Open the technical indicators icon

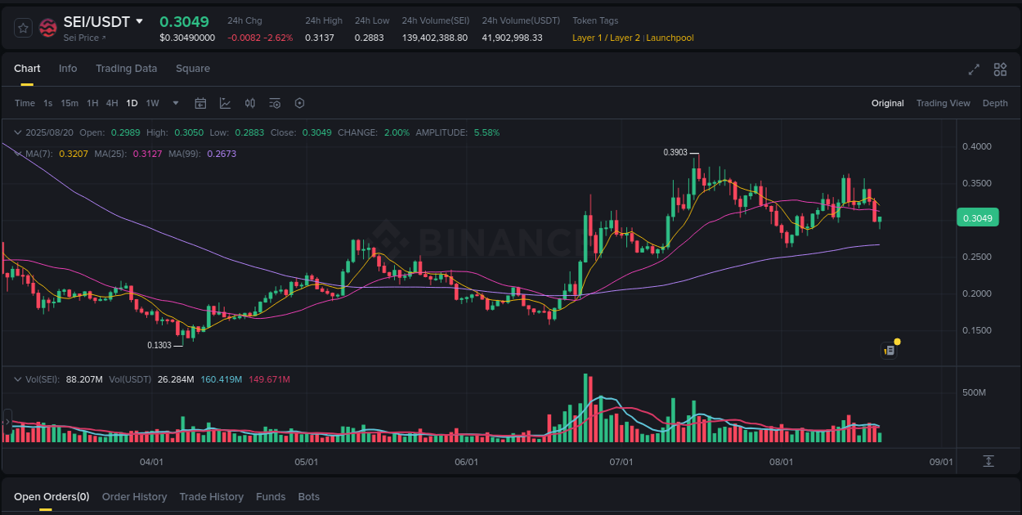pyautogui.click(x=274, y=103)
